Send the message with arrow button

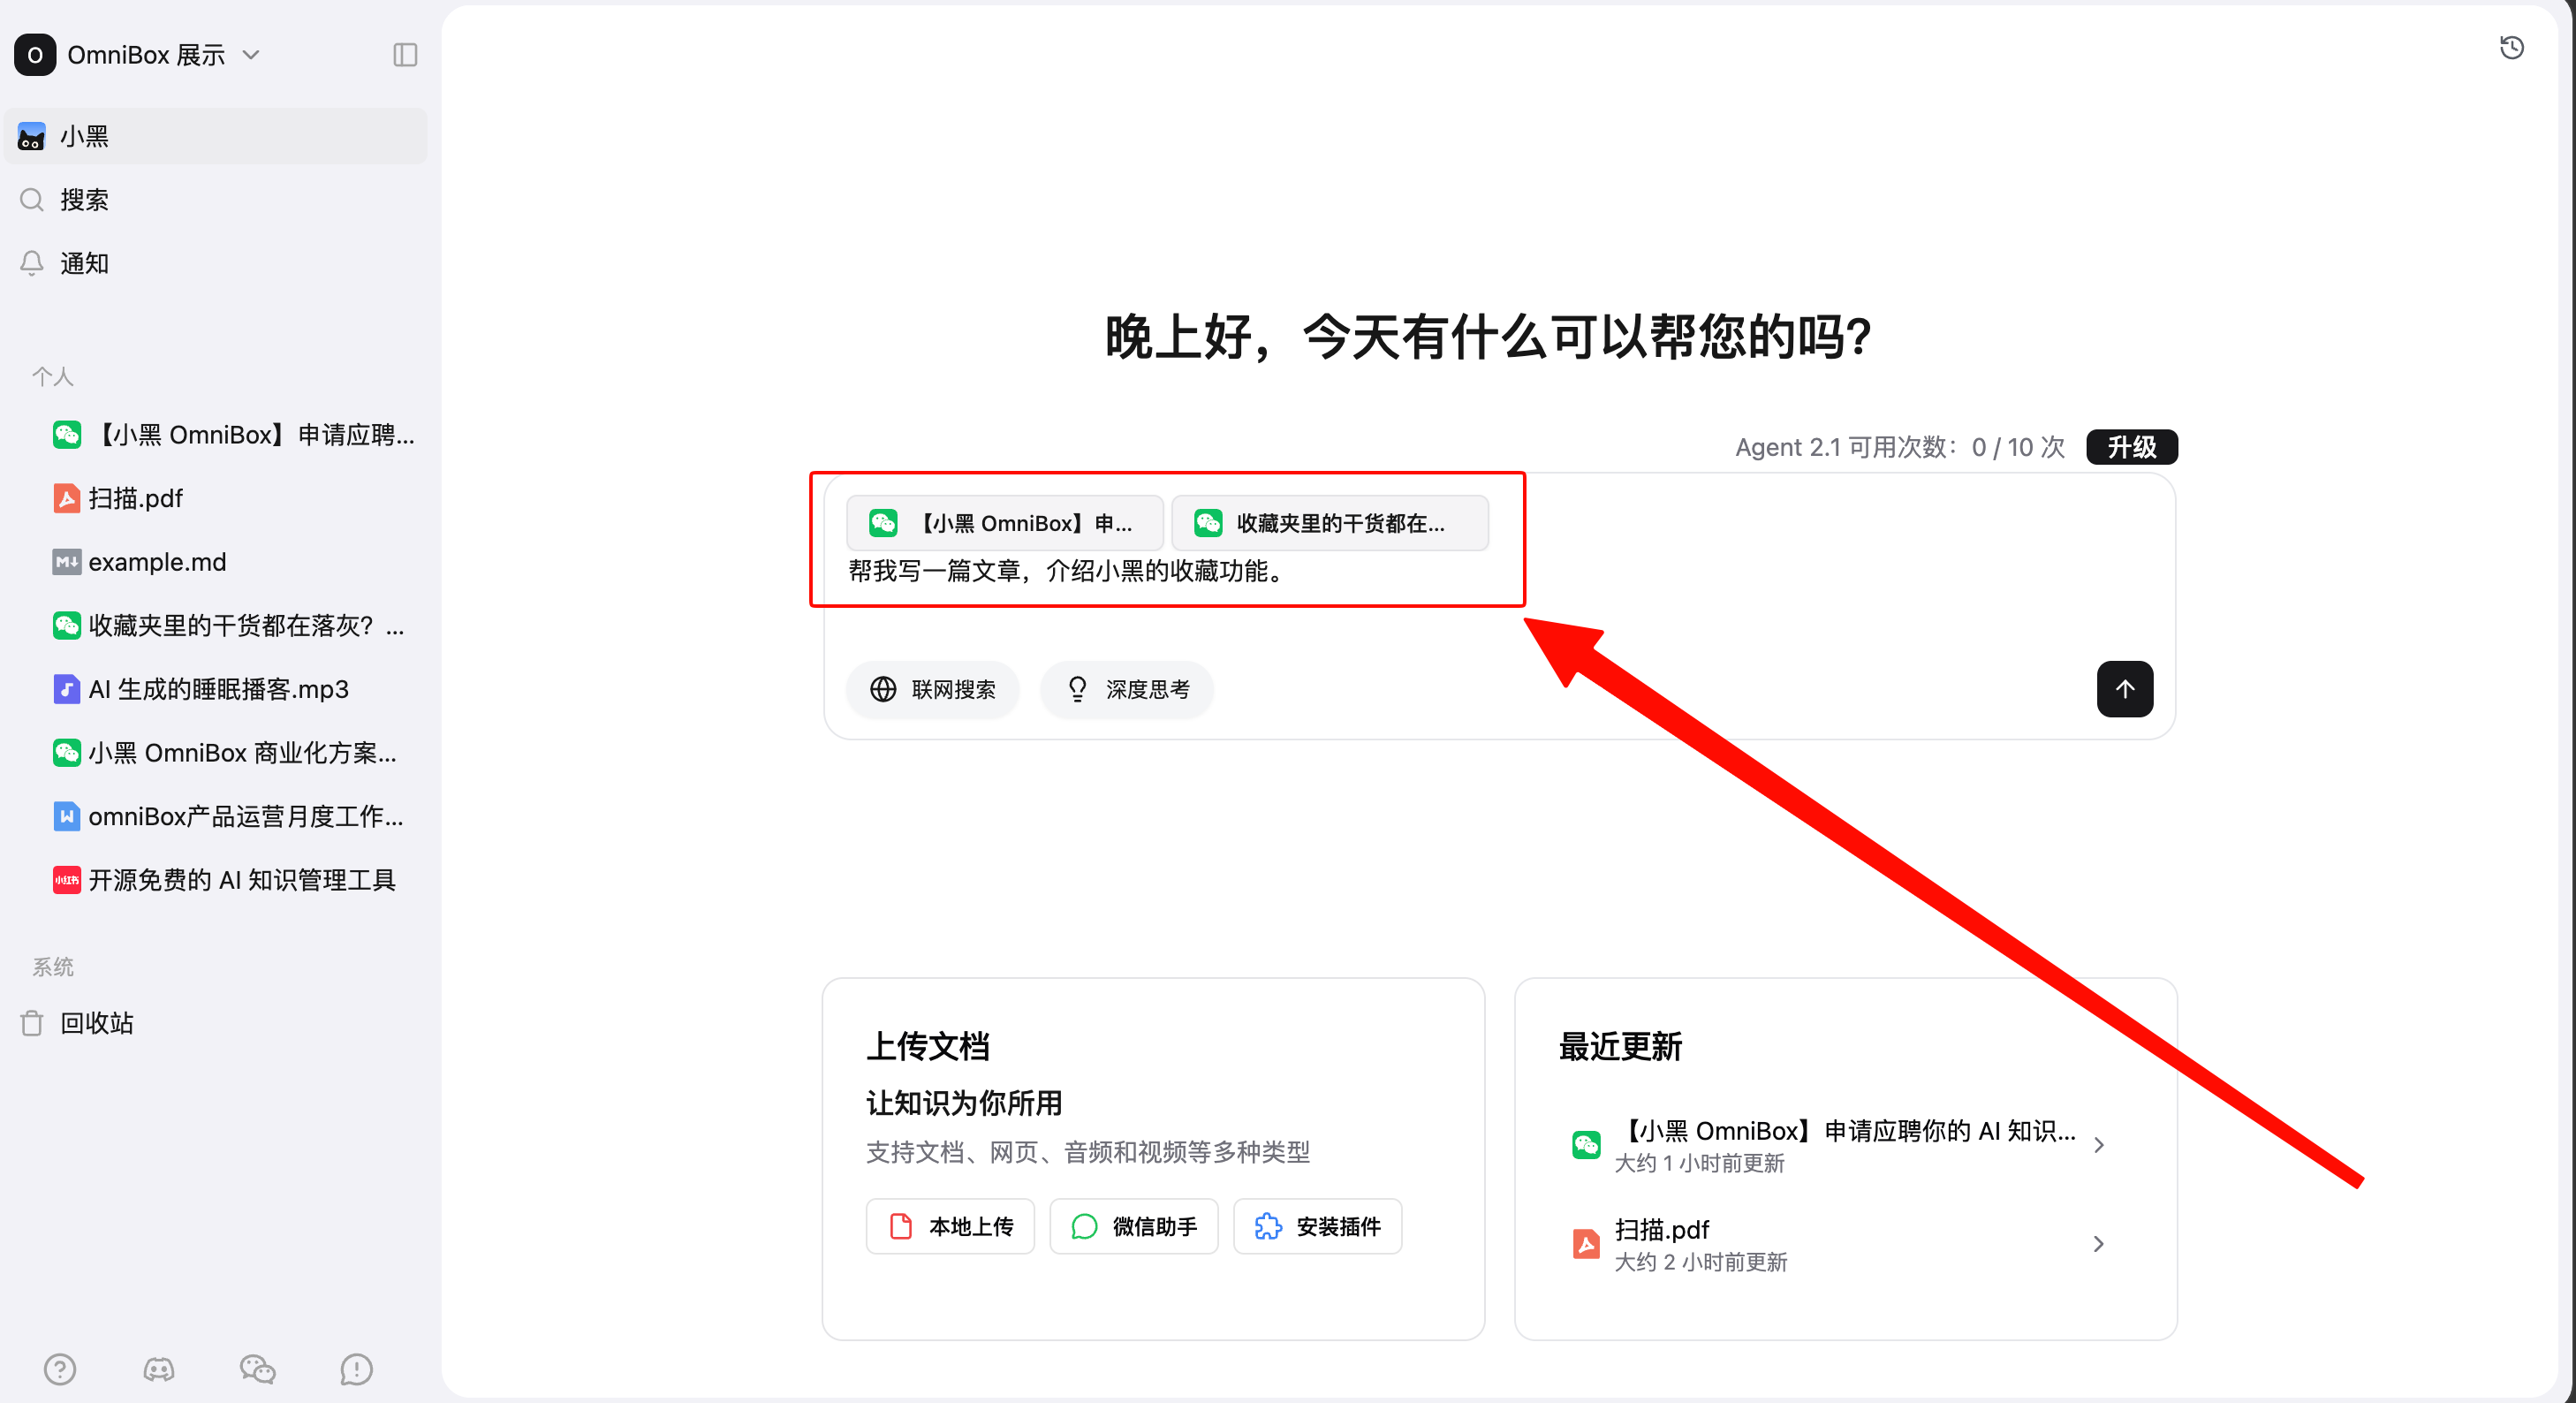(2124, 689)
